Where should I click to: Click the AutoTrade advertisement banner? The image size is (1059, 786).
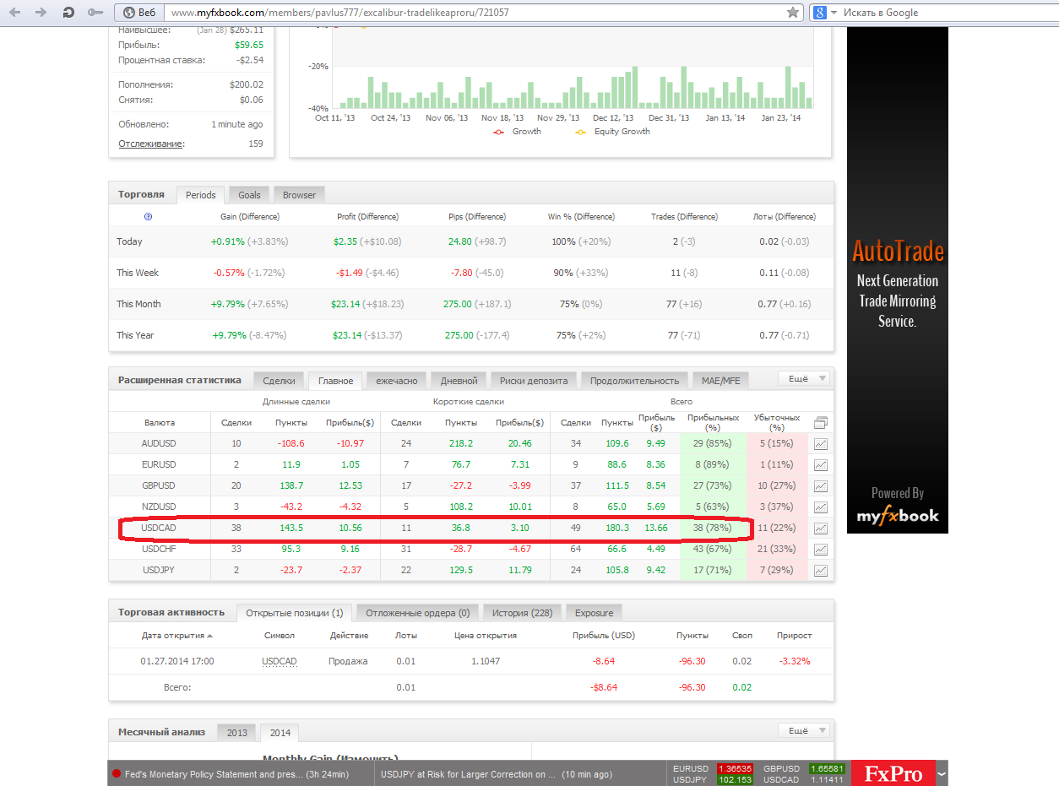897,279
